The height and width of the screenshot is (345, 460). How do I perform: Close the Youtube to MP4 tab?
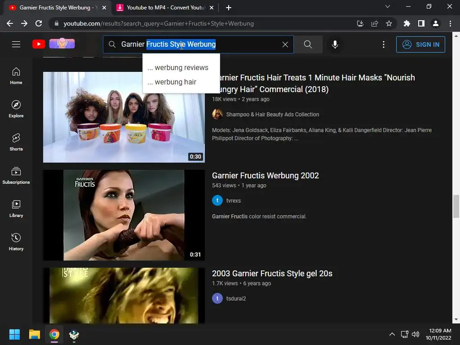pos(212,8)
